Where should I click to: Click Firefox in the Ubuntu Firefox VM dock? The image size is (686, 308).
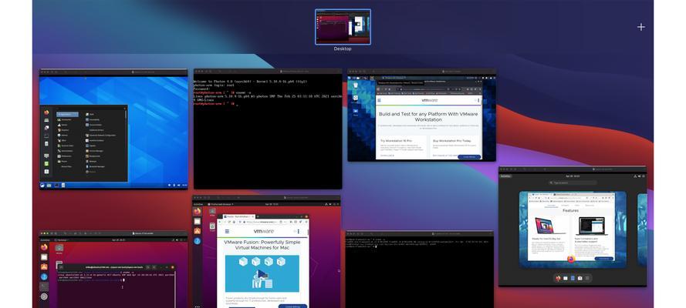198,212
